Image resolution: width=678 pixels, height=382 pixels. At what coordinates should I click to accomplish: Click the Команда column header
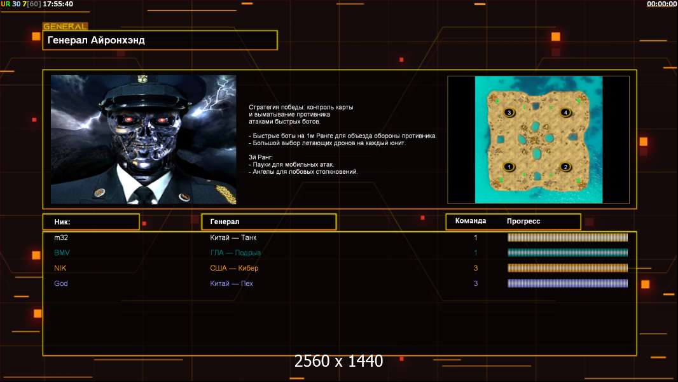[x=471, y=221]
